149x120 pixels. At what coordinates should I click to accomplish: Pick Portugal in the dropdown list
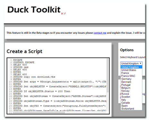[131, 85]
